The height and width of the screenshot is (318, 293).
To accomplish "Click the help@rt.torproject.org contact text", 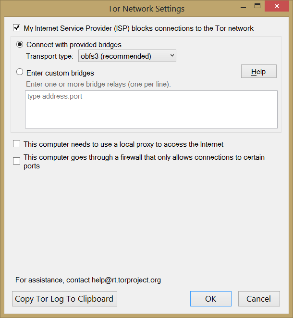I will click(x=126, y=280).
